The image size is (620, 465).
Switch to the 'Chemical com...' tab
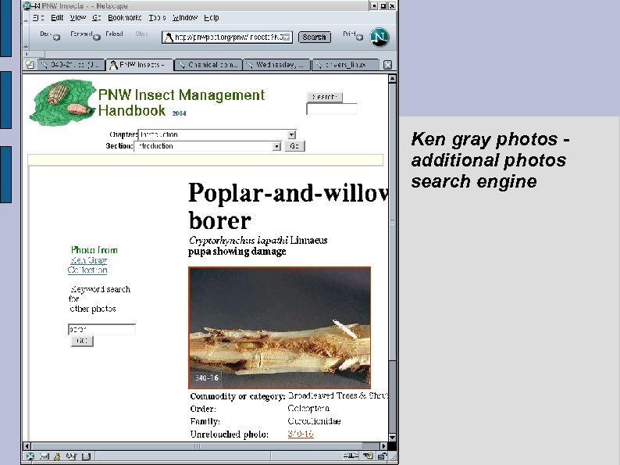click(208, 65)
